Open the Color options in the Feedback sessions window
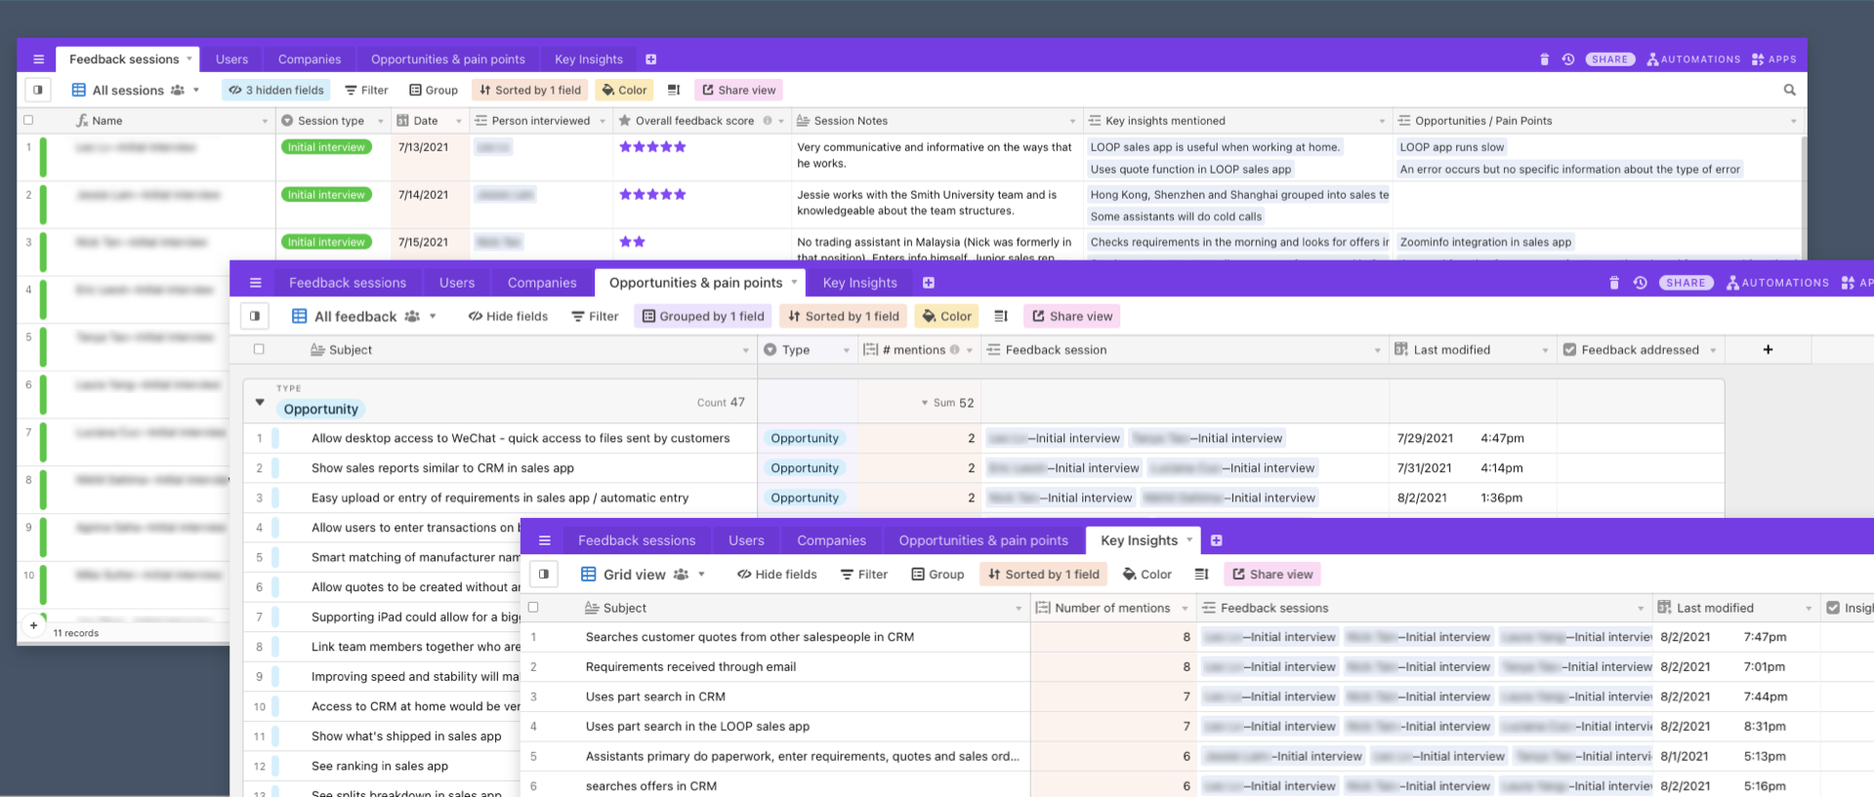 (624, 90)
